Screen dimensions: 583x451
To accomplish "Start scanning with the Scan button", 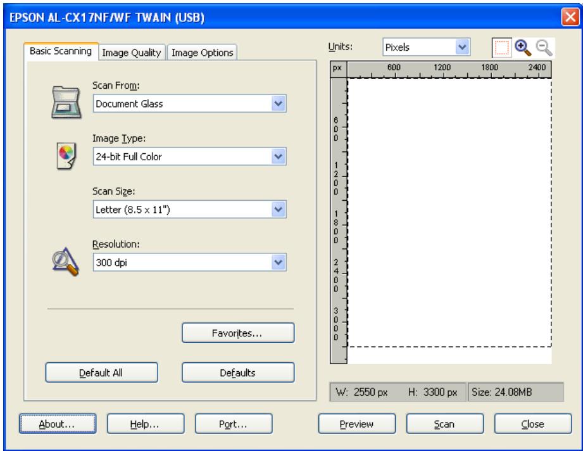I will tap(444, 424).
